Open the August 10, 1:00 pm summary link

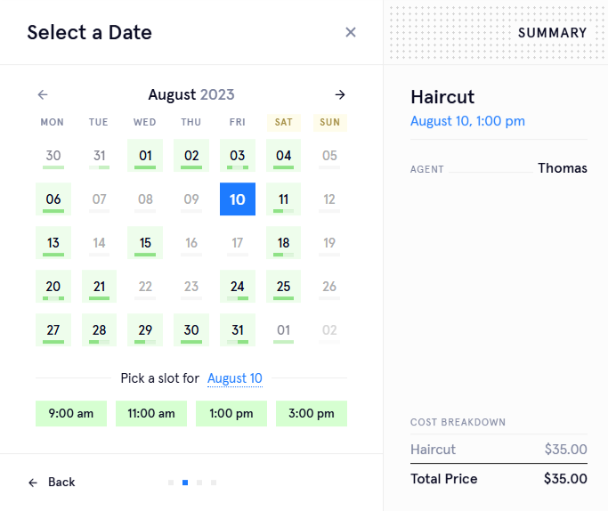467,121
